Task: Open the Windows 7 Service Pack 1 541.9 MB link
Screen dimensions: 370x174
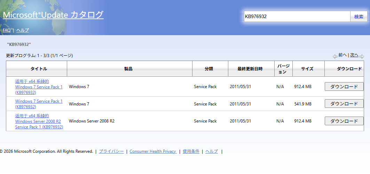Action: (39, 104)
